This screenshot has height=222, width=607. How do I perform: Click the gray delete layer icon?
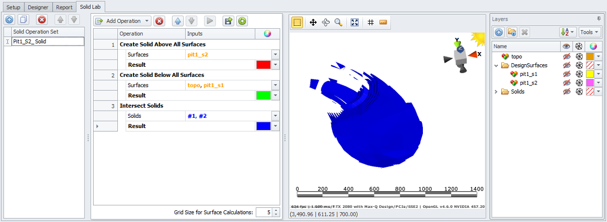[x=525, y=32]
